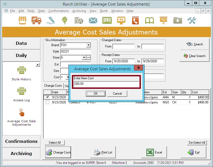213x167 pixels.
Task: Click the De-Select All button
Action: click(x=197, y=143)
